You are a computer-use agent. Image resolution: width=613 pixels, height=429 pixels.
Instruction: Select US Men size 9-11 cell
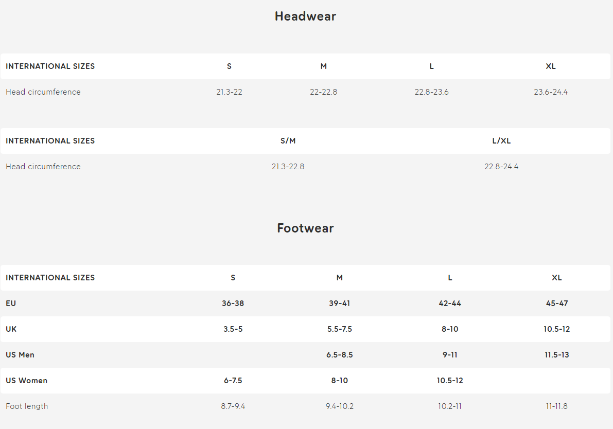pyautogui.click(x=450, y=355)
